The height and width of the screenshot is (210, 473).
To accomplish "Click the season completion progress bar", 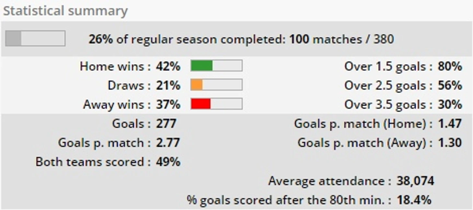I will (35, 39).
